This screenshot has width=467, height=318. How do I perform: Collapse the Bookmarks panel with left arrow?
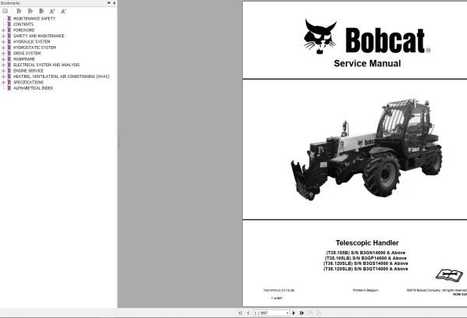pos(114,2)
